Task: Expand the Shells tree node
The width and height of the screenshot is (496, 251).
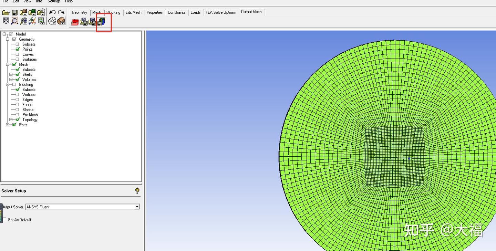Action: point(11,74)
